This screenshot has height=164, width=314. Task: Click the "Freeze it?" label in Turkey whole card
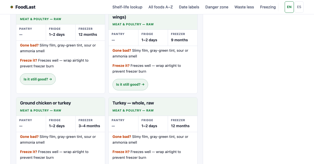click(x=121, y=152)
